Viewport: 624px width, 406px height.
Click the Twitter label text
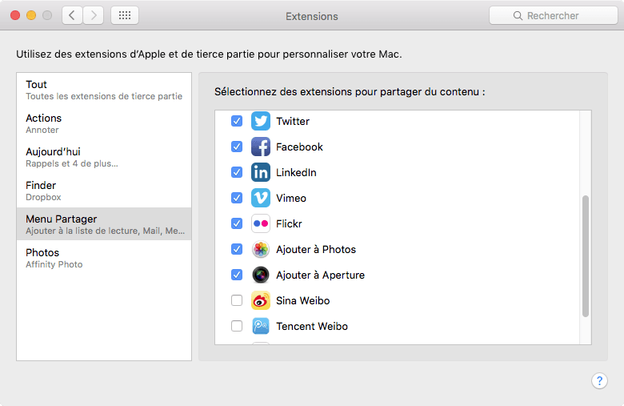coord(293,121)
